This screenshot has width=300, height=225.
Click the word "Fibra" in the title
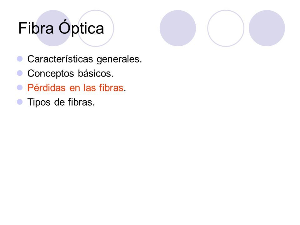[x=36, y=28]
